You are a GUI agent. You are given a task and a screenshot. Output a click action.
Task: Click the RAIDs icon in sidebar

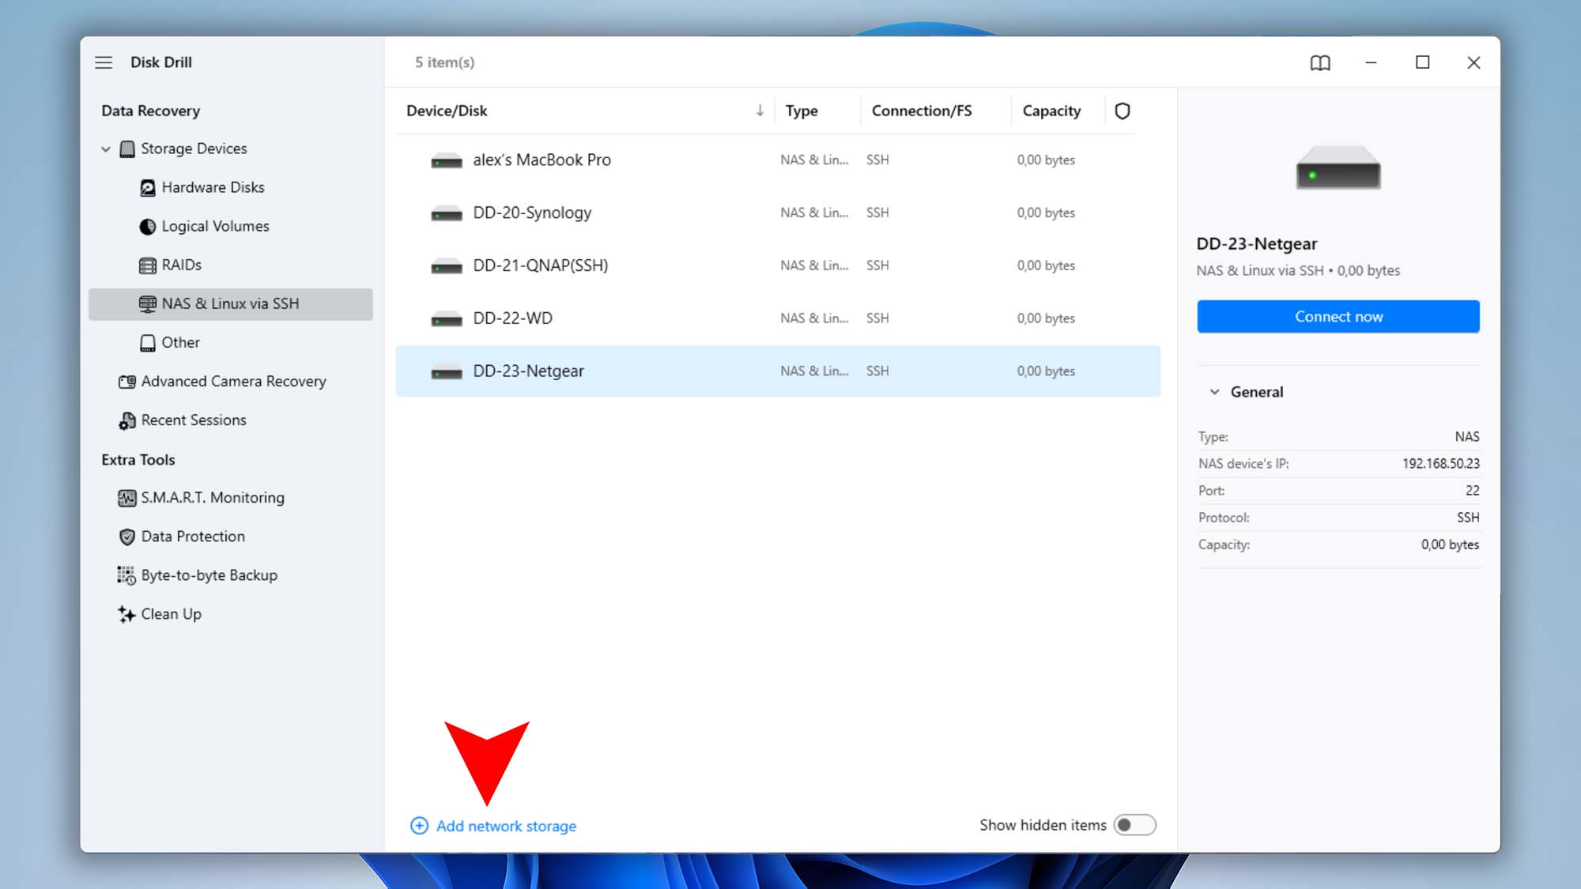point(148,266)
